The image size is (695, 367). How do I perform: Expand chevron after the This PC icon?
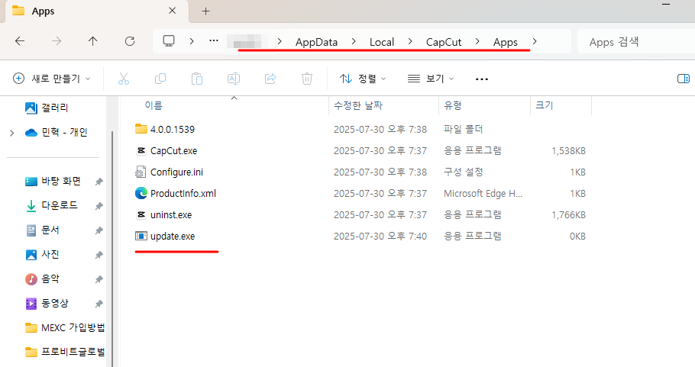tap(192, 41)
